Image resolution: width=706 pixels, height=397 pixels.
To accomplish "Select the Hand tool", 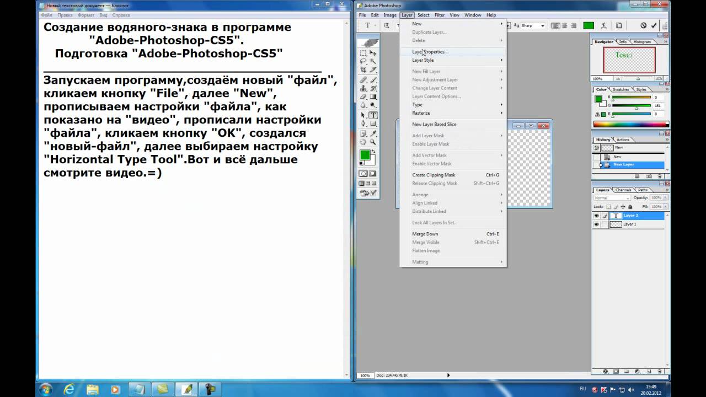I will click(x=363, y=142).
